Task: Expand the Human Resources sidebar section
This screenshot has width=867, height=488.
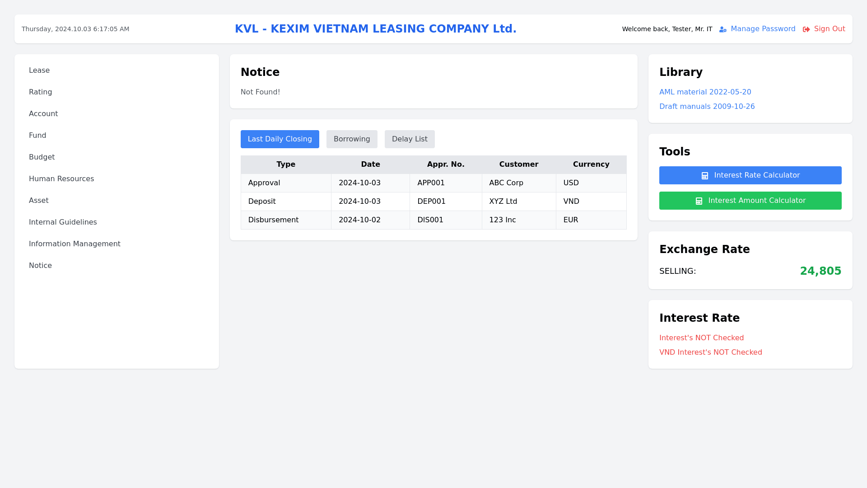Action: pos(61,179)
